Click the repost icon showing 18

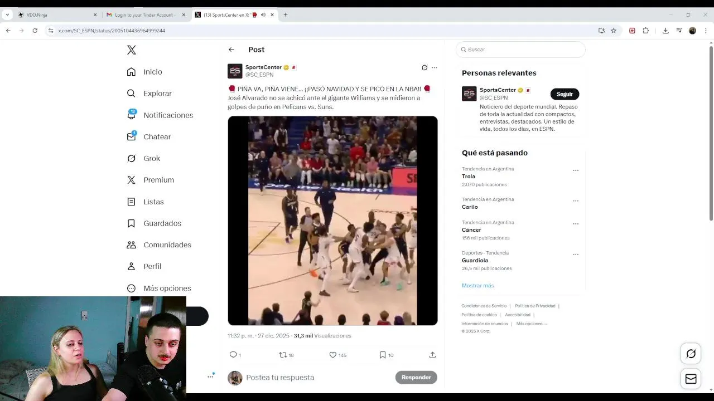click(286, 355)
